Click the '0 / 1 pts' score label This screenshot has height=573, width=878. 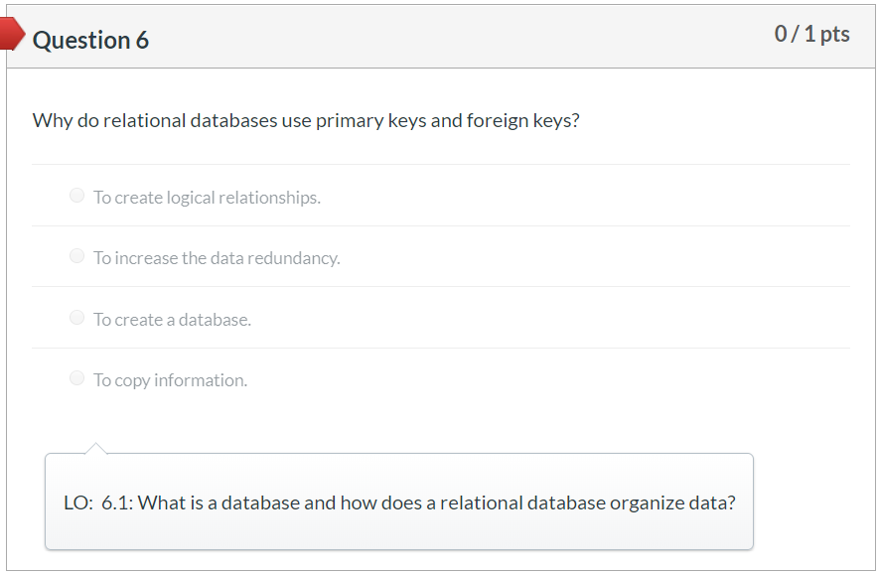811,33
